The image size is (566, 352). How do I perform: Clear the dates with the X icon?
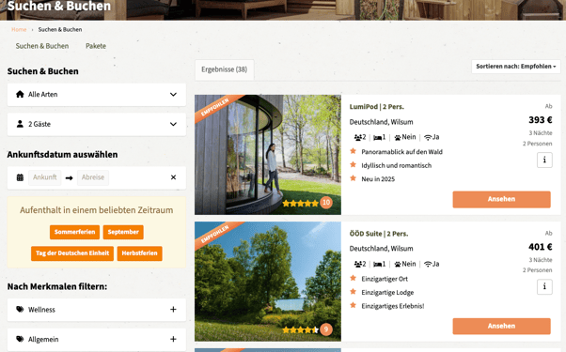tap(173, 177)
